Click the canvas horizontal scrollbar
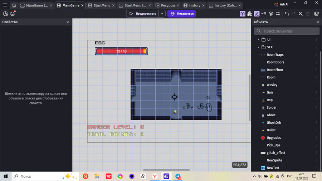The width and height of the screenshot is (322, 181). tap(166, 170)
